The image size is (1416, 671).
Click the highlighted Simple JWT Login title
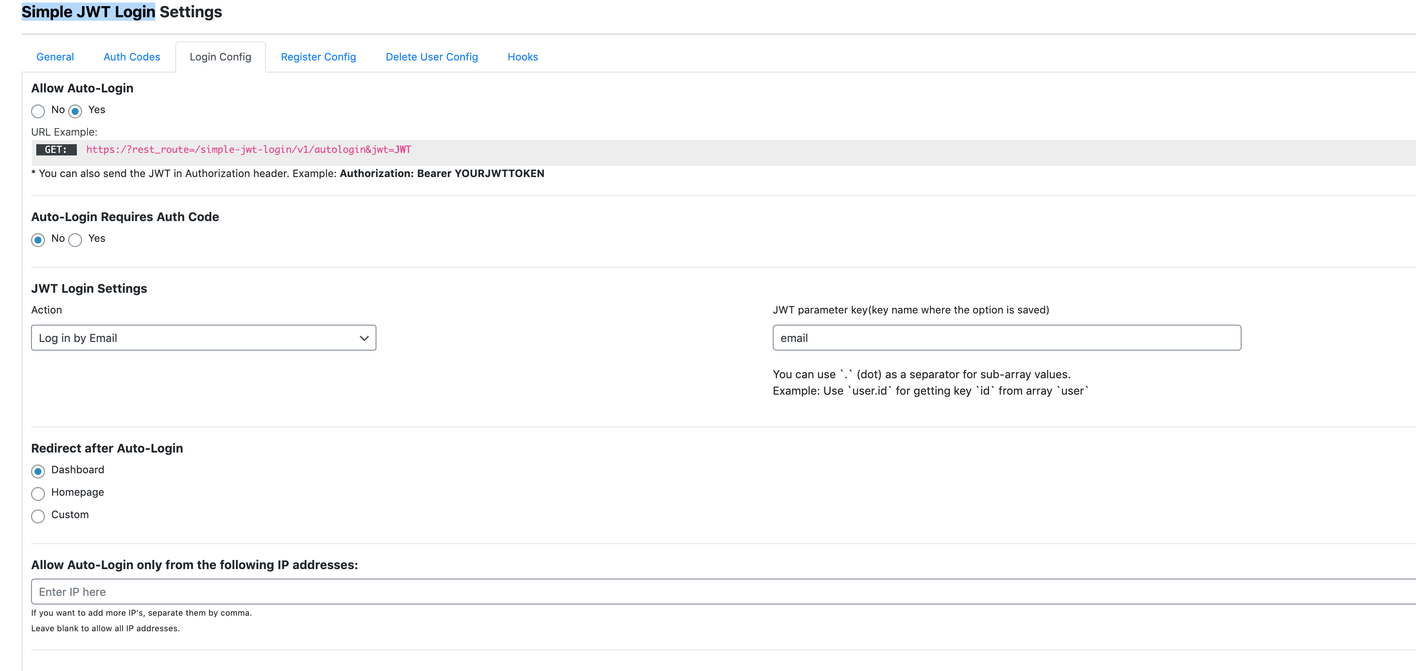88,12
